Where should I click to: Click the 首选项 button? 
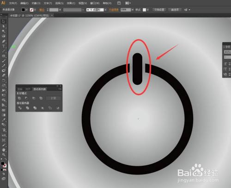pos(175,10)
